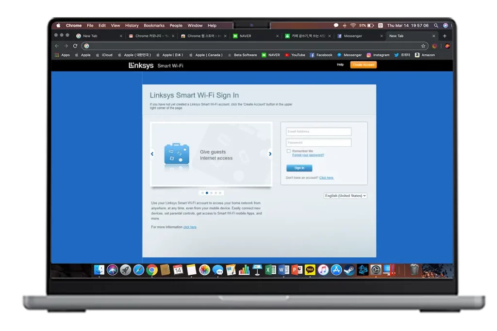Check the Remember Me checkbox
Screen dimensions: 497x331
click(x=288, y=151)
